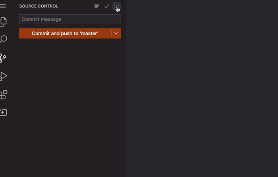The width and height of the screenshot is (278, 177).
Task: Select the Source Control activity icon
Action: 3,58
